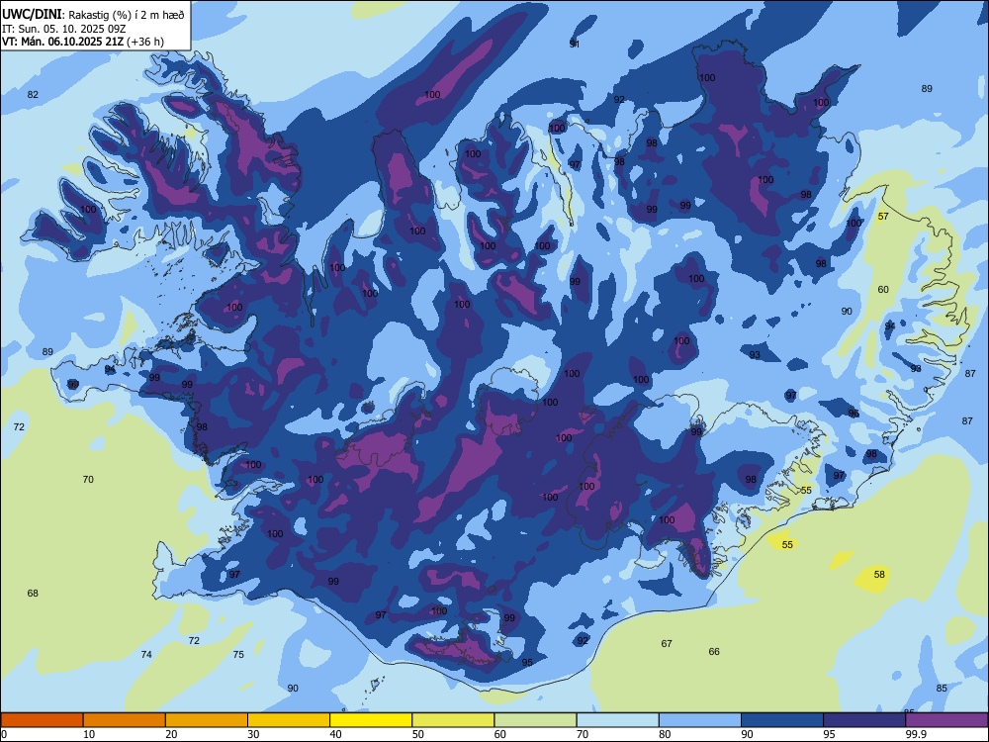Click the dark blue 90–95 legend swatch
The image size is (989, 742).
point(782,720)
